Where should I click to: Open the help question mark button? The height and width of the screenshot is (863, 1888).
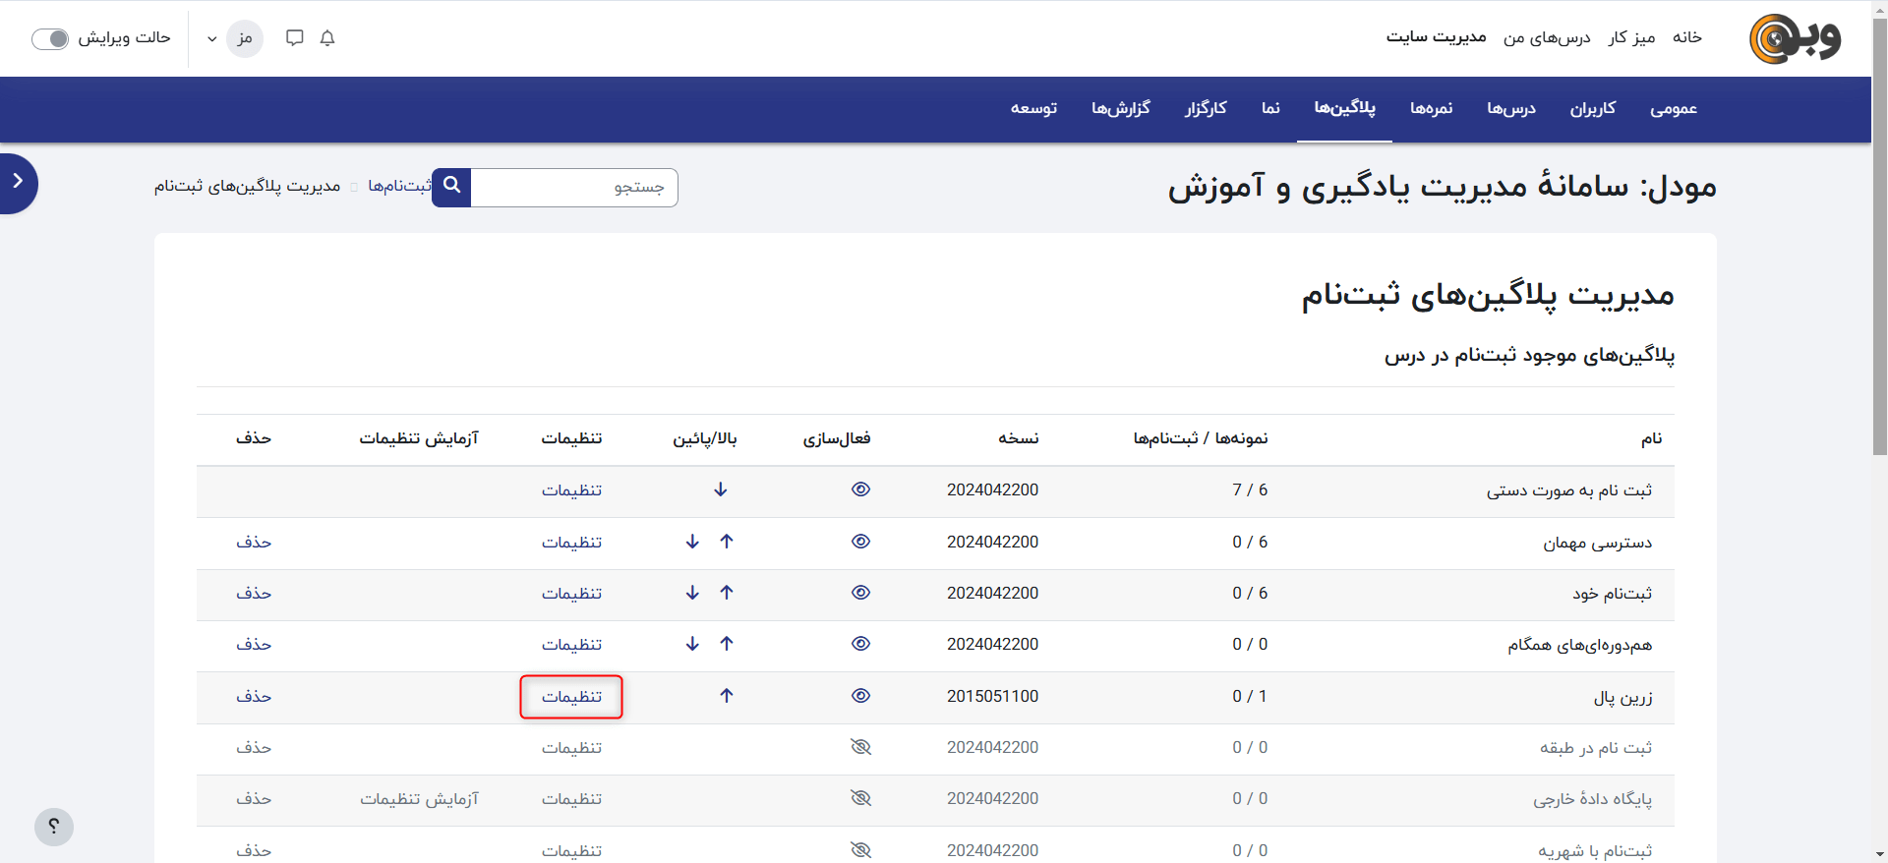[54, 827]
